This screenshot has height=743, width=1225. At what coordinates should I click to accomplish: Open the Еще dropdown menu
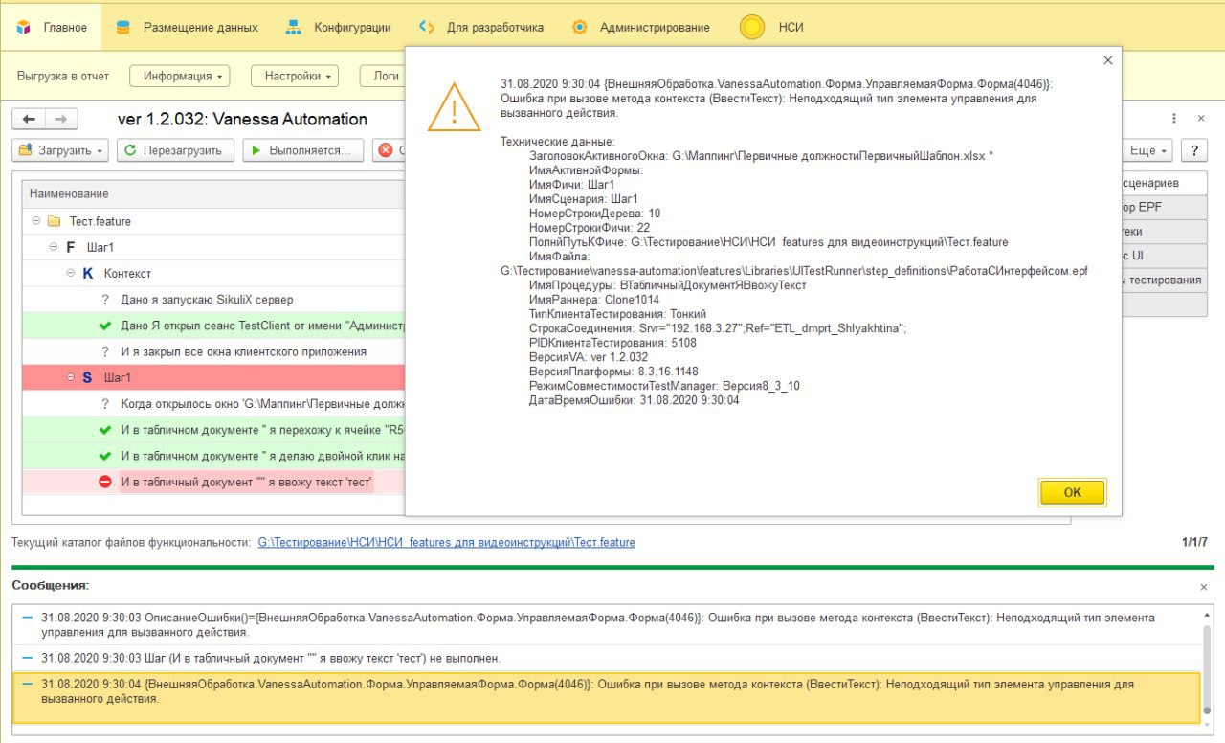point(1148,150)
